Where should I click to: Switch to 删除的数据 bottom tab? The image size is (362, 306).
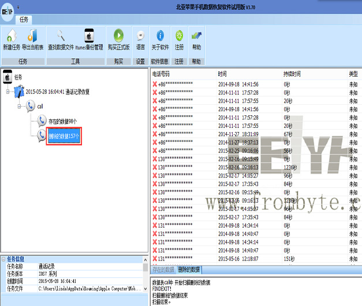click(189, 270)
